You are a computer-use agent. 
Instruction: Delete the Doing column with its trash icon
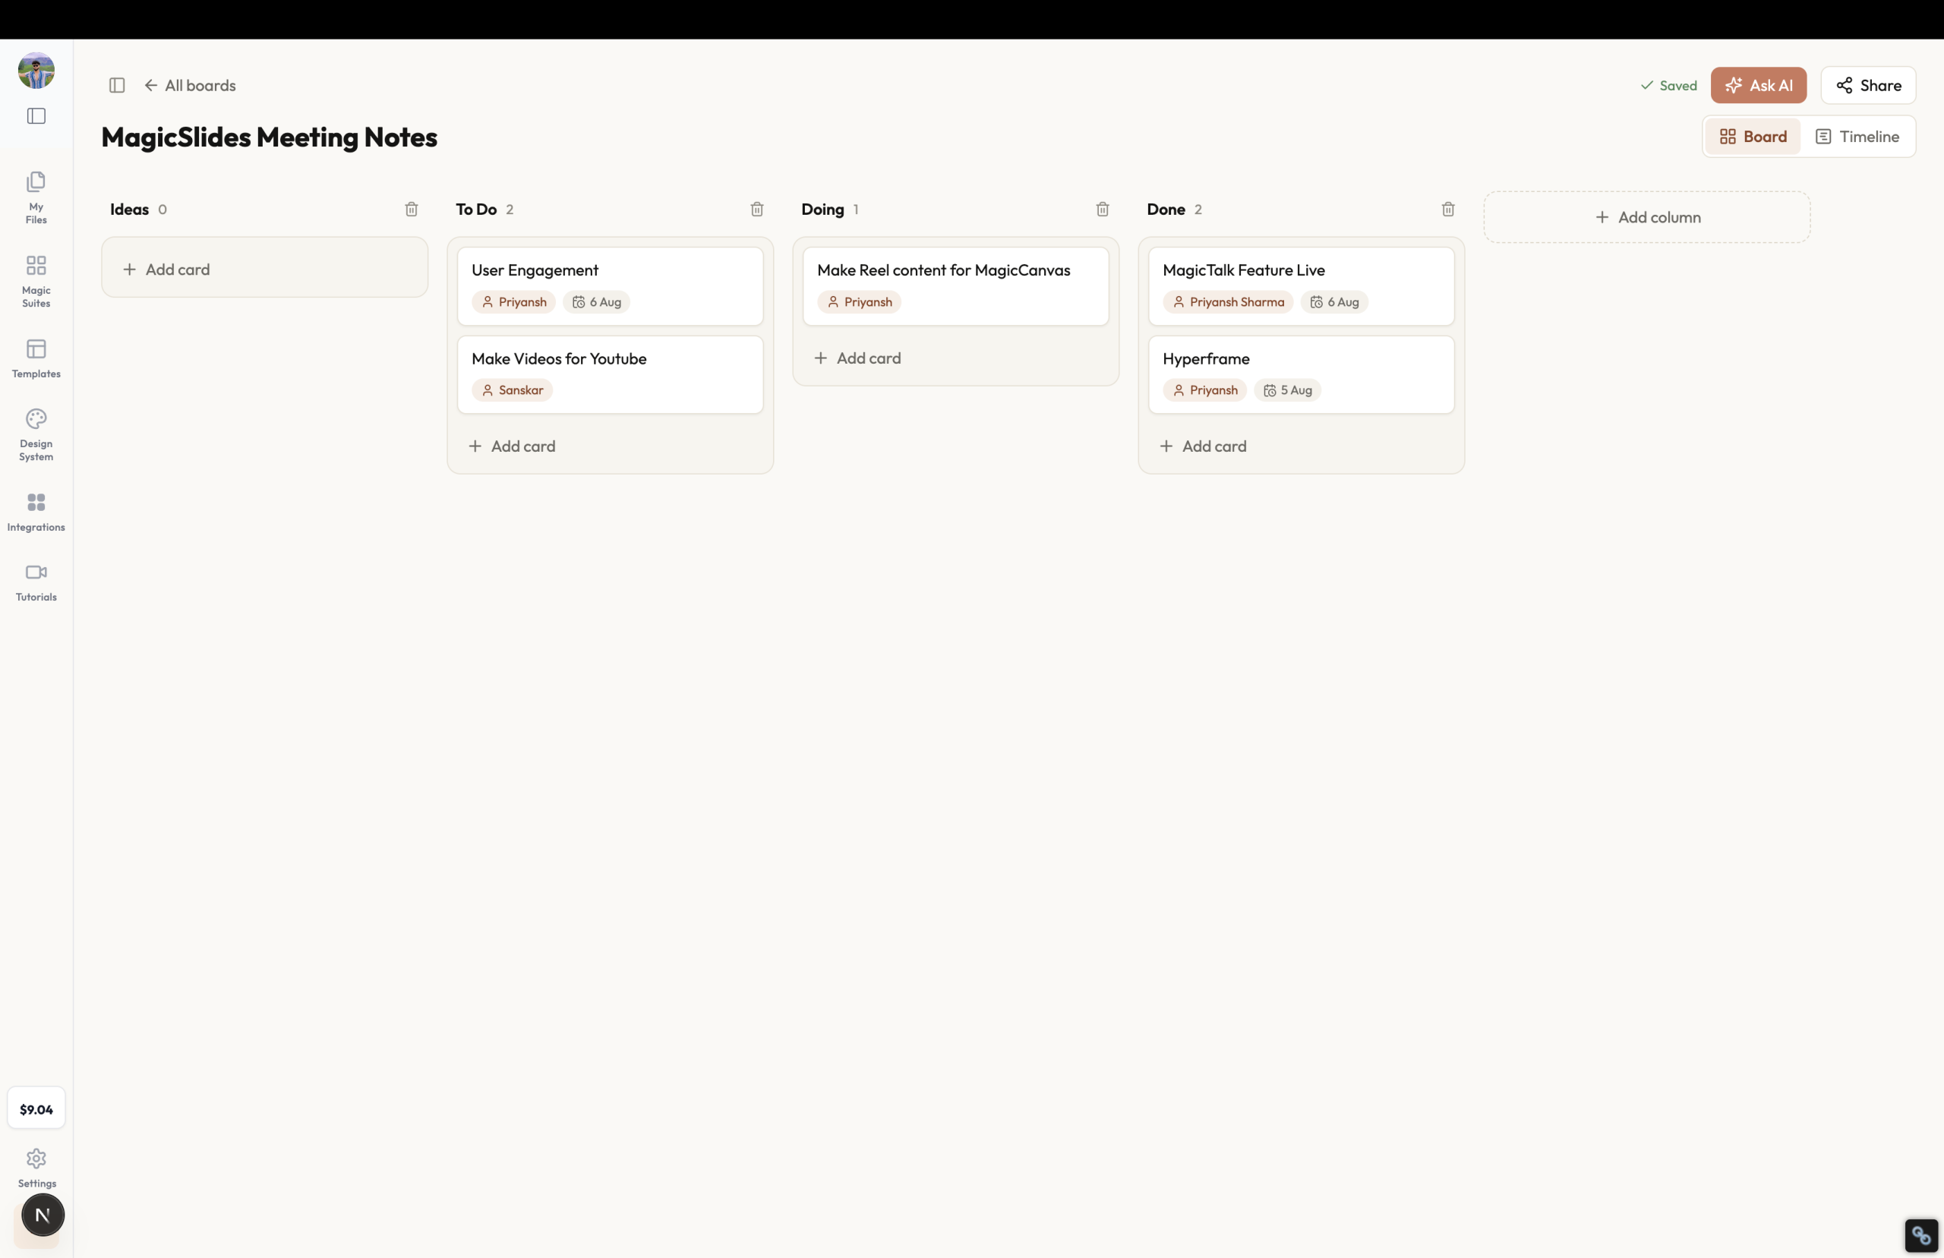1103,209
